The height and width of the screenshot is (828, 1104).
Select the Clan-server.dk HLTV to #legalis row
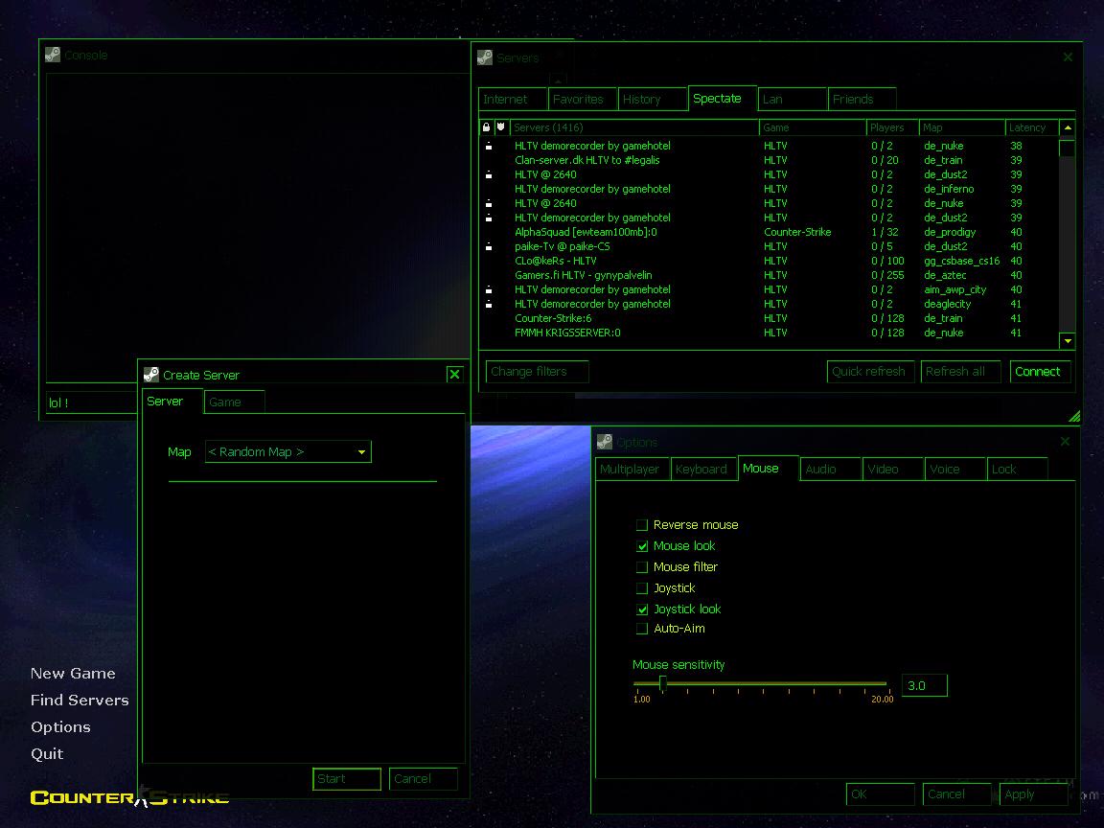pos(769,161)
